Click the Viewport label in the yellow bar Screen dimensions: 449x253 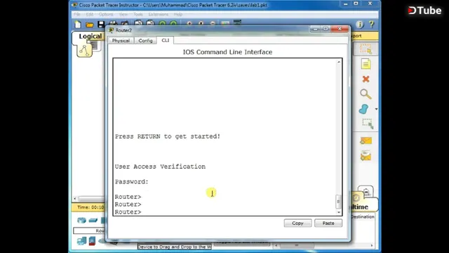tap(356, 36)
